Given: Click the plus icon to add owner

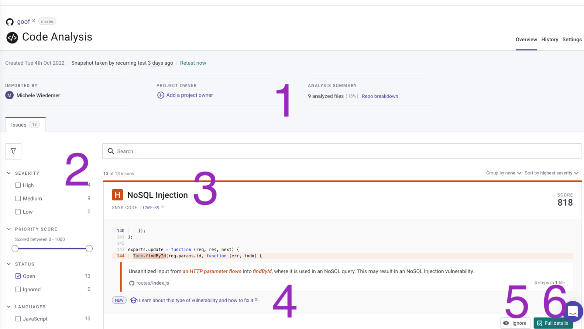Looking at the screenshot, I should (160, 95).
